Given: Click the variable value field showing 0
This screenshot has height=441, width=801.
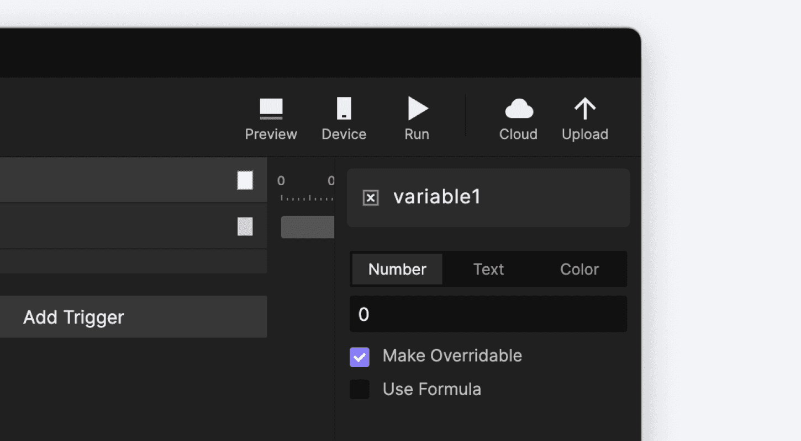Looking at the screenshot, I should point(488,314).
